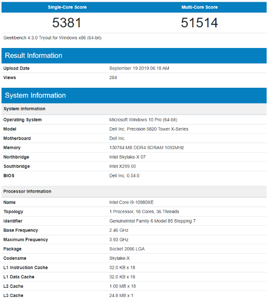The image size is (269, 300).
Task: Click L3 Cache value 24.8 MB x 1
Action: tap(122, 296)
